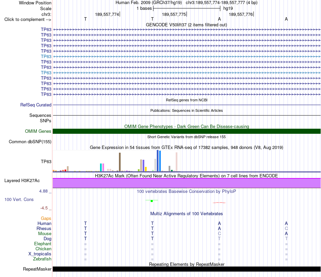Click the RefSeq Curated gene line
Screen dimensions: 321x277
pyautogui.click(x=187, y=105)
